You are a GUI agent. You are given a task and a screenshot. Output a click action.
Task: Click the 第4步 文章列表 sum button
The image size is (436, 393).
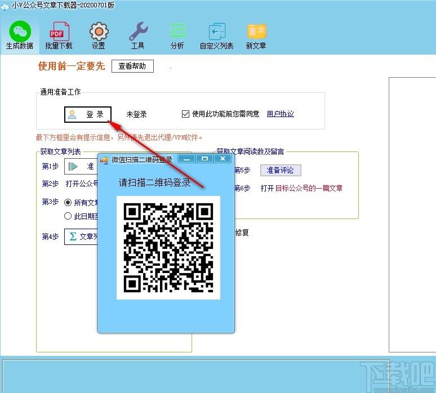point(81,236)
